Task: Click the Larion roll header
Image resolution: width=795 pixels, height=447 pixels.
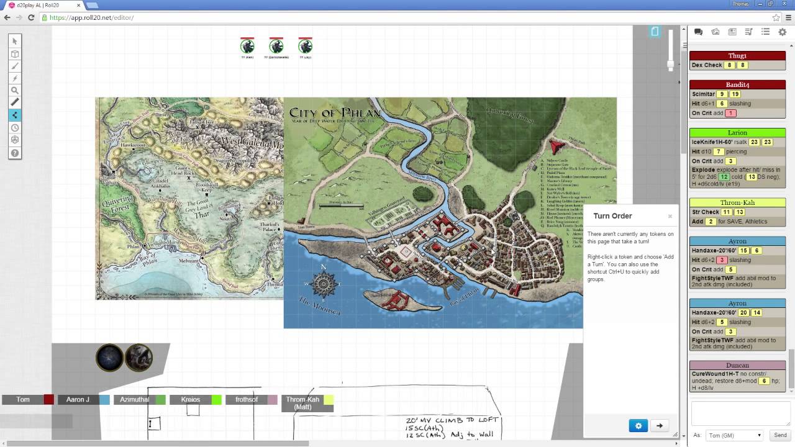Action: click(x=737, y=133)
